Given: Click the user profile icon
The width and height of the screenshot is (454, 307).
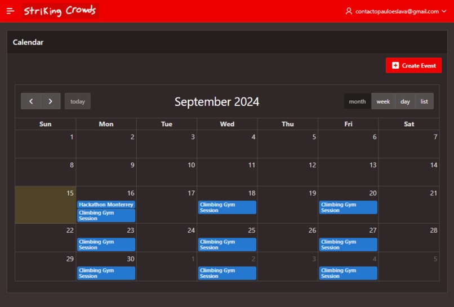Looking at the screenshot, I should (349, 11).
